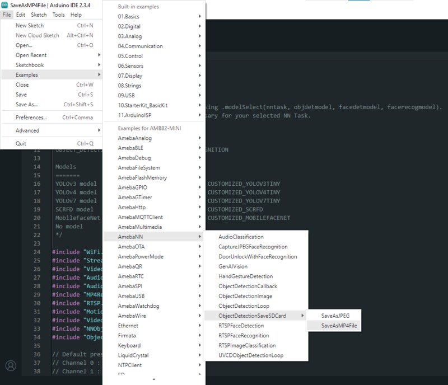Open the RTSPFaceRecognition example
Image resolution: width=448 pixels, height=385 pixels.
coord(256,336)
